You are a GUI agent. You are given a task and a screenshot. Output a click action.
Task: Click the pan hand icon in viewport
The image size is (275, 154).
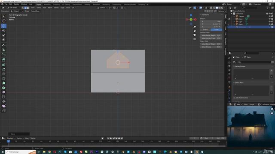195,31
